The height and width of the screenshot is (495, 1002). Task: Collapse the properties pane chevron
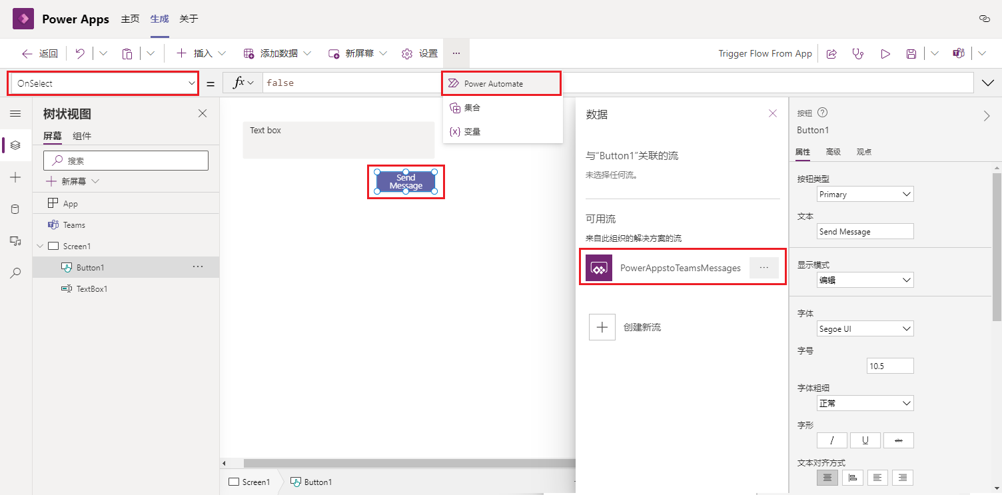(987, 116)
